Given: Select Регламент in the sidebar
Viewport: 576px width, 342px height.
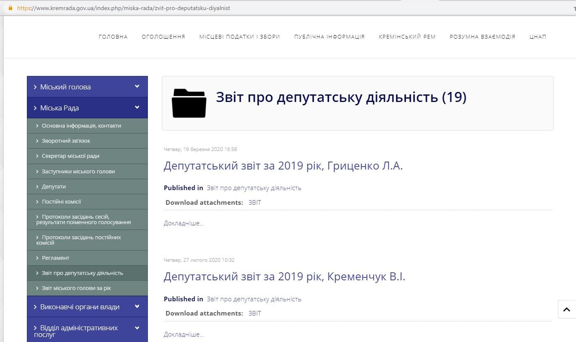Looking at the screenshot, I should pos(55,258).
